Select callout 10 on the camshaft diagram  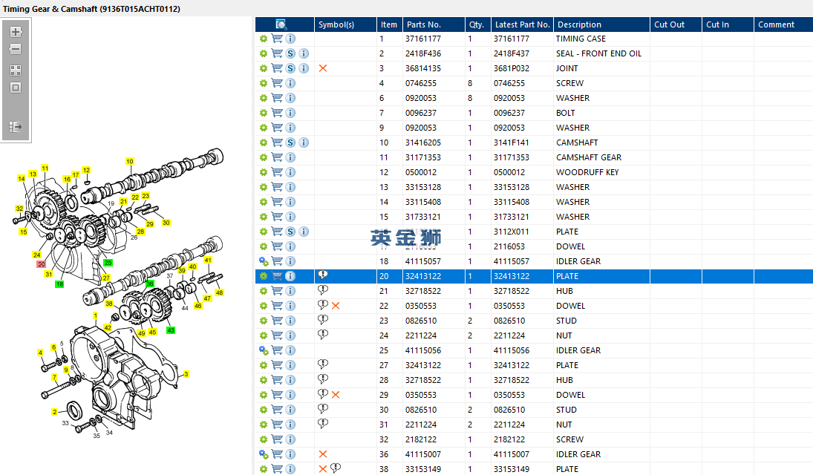(130, 161)
